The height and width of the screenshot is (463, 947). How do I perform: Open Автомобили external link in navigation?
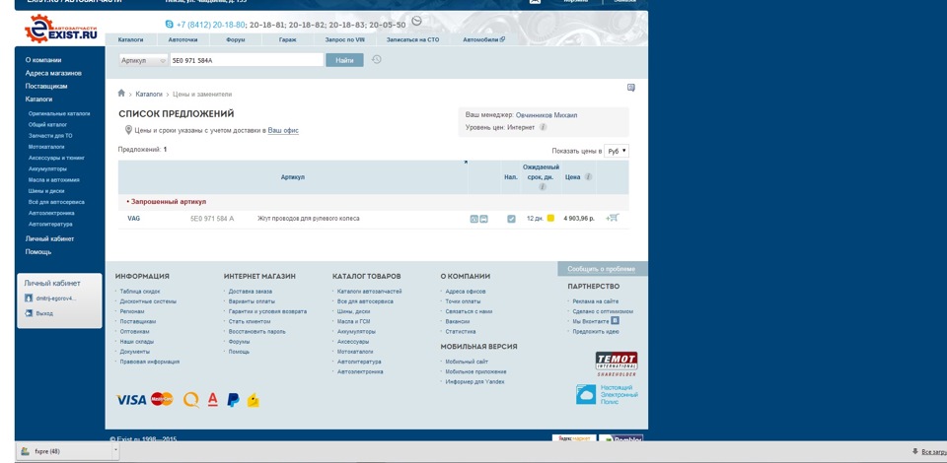pyautogui.click(x=483, y=39)
